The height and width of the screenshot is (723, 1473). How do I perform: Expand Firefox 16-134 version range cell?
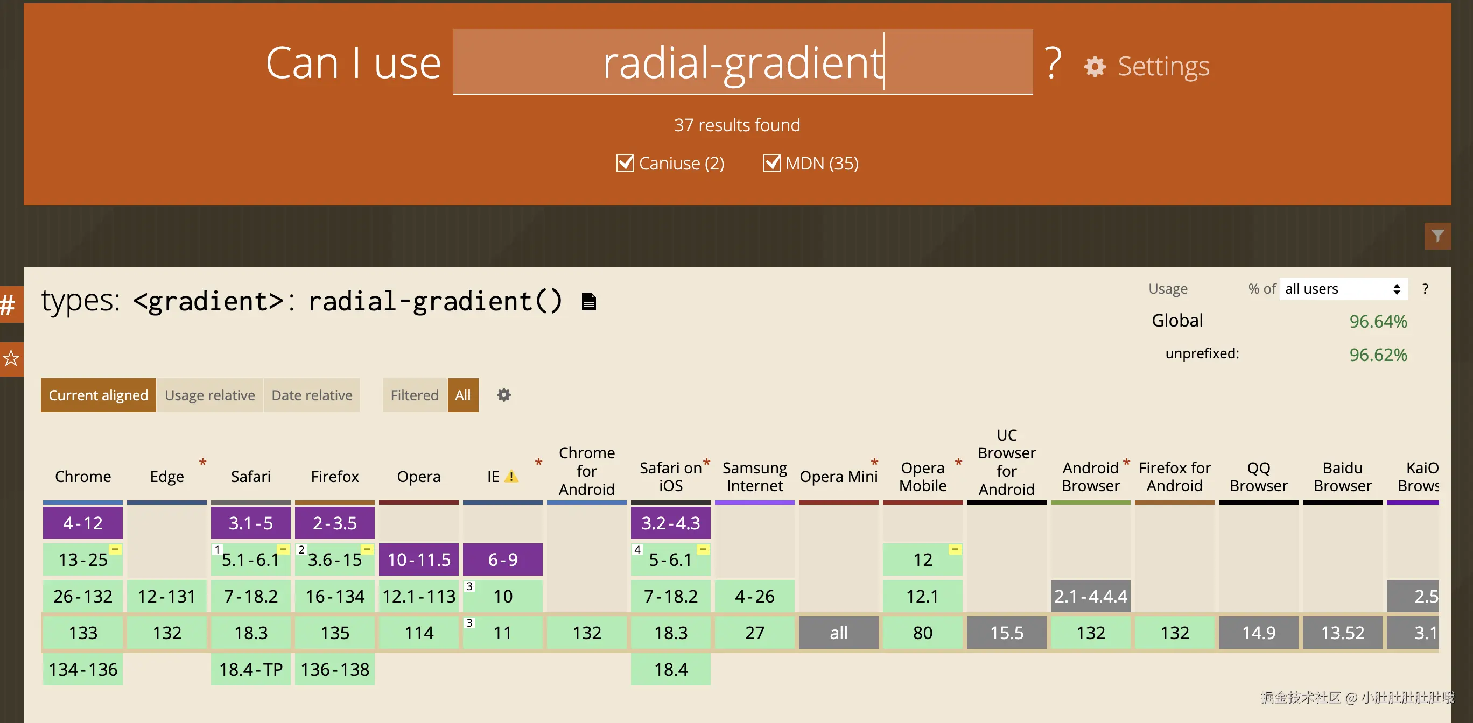[334, 596]
